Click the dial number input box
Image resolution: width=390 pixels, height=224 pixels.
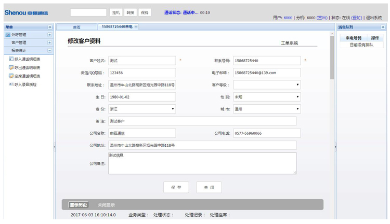point(88,12)
